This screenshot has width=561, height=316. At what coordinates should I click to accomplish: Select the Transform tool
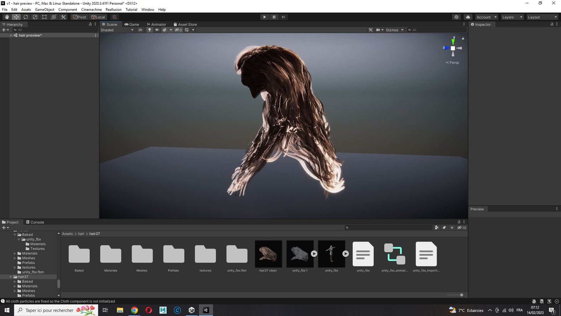tap(54, 17)
